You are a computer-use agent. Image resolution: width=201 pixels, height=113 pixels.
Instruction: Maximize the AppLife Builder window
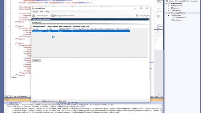[x=141, y=8]
